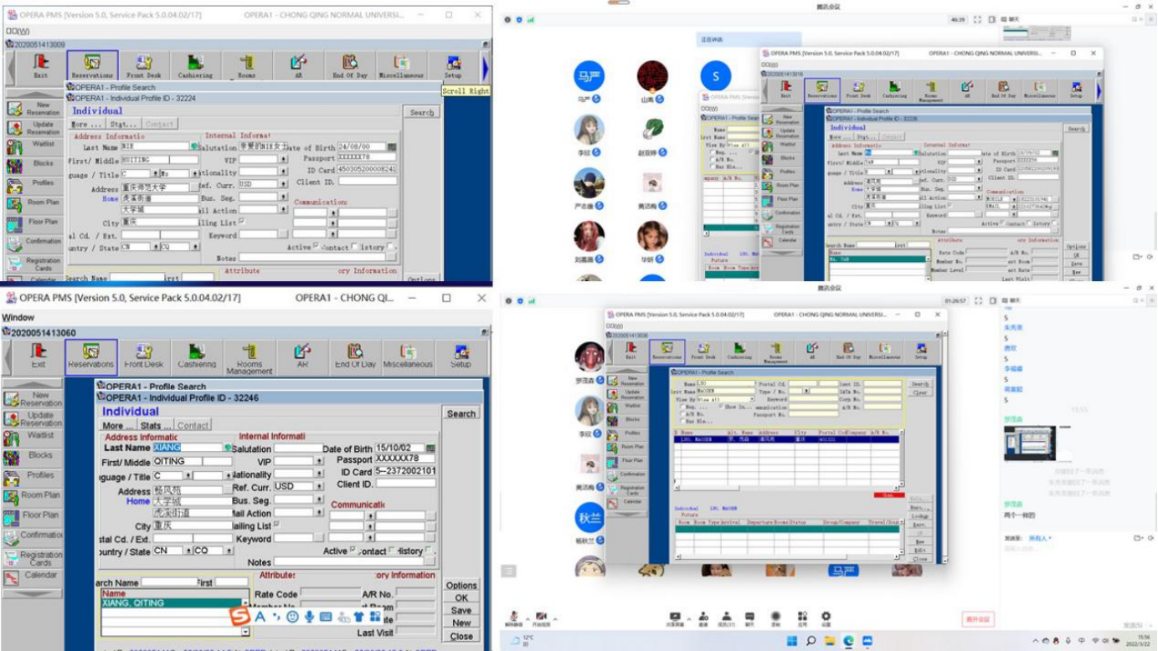Click horizontal scrollbar under LUO results grid
This screenshot has width=1158, height=651.
[x=787, y=487]
